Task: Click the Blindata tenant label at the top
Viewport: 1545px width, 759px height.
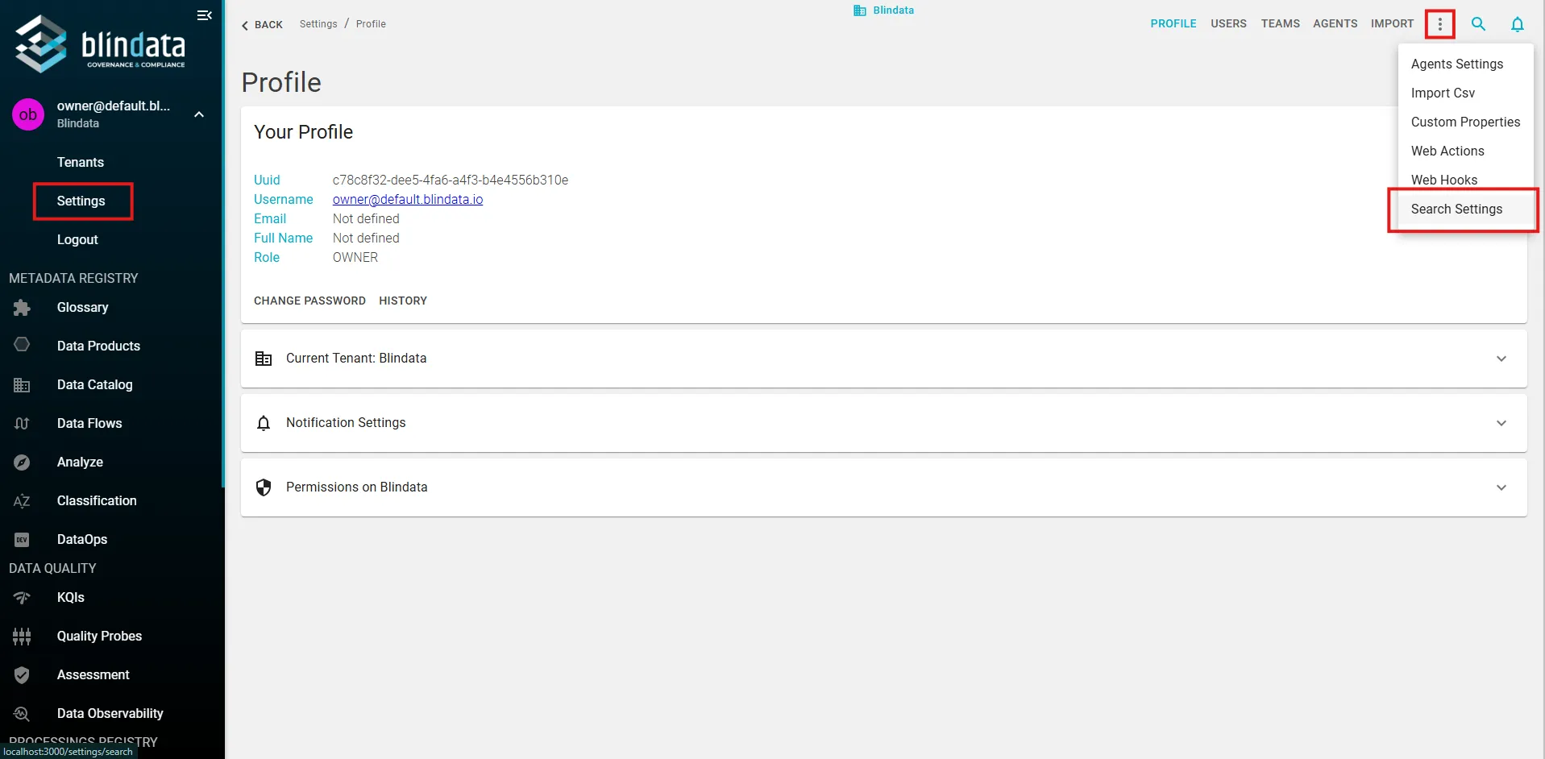Action: coord(884,10)
